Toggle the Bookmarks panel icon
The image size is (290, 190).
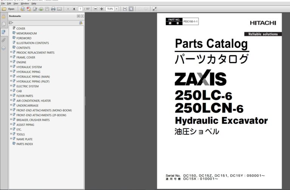click(3, 32)
